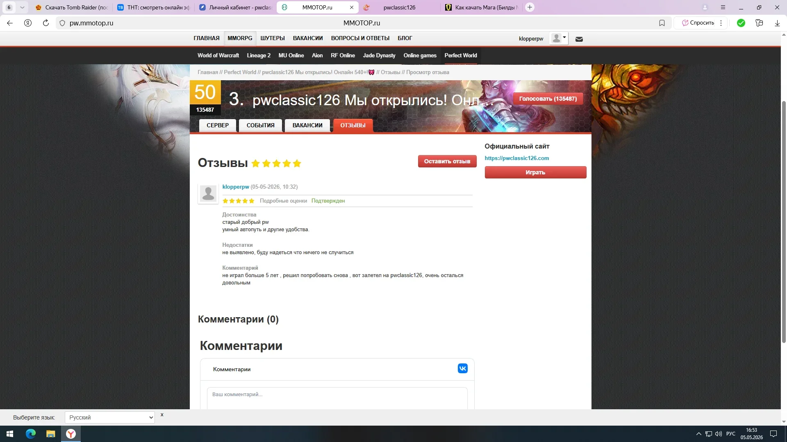Expand user avatar dropdown menu
Screen dimensions: 787x442
tap(559, 38)
